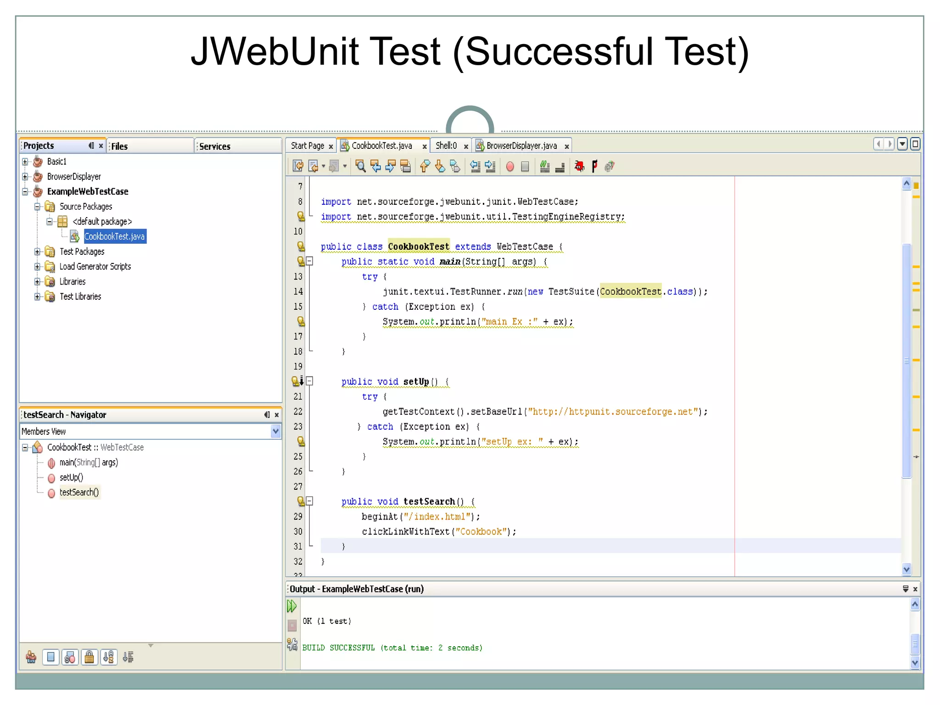Click Start Macro Recording red circle
The width and height of the screenshot is (940, 705).
tap(510, 166)
